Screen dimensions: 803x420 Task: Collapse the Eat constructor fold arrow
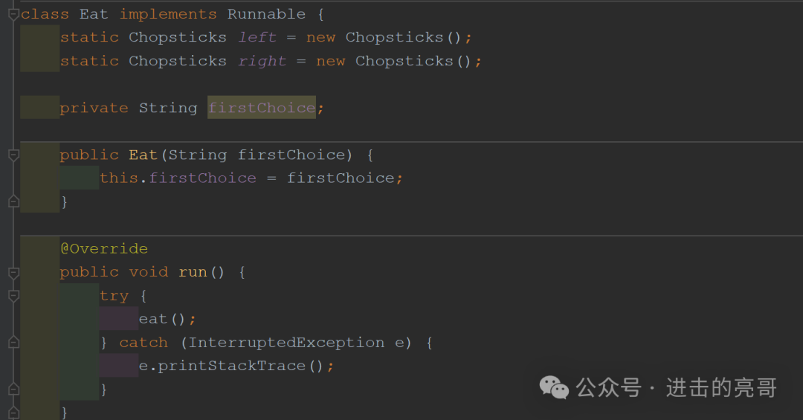coord(13,155)
